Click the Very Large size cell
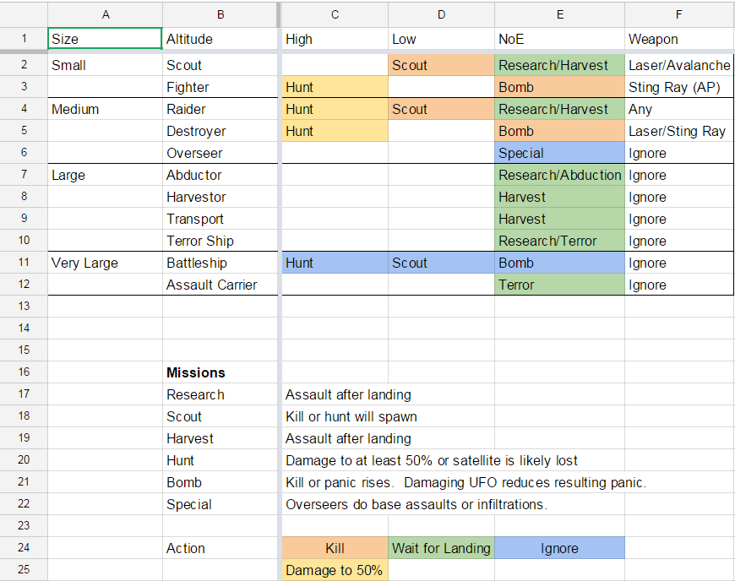Image resolution: width=735 pixels, height=581 pixels. coord(105,263)
